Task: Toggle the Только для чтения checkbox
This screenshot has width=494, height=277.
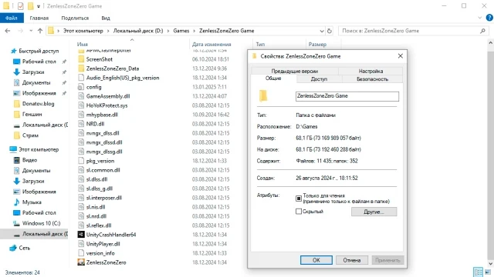Action: [x=299, y=199]
